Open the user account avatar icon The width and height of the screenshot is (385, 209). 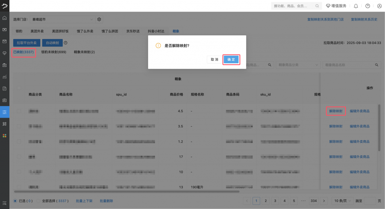point(379,6)
